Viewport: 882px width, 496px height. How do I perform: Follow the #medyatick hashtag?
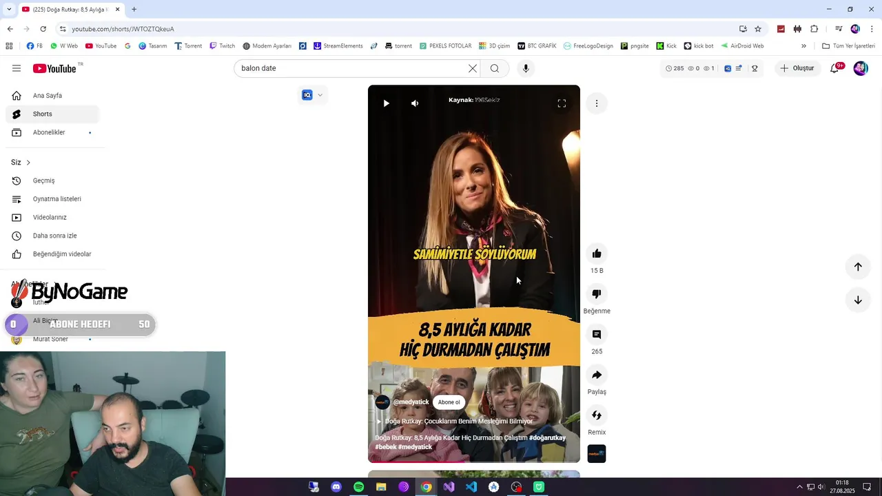(x=415, y=447)
